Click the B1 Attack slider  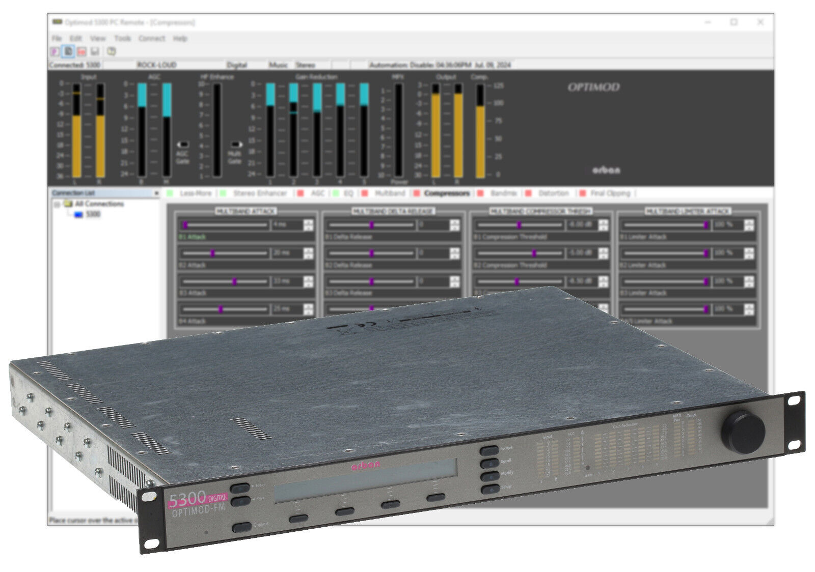click(225, 225)
